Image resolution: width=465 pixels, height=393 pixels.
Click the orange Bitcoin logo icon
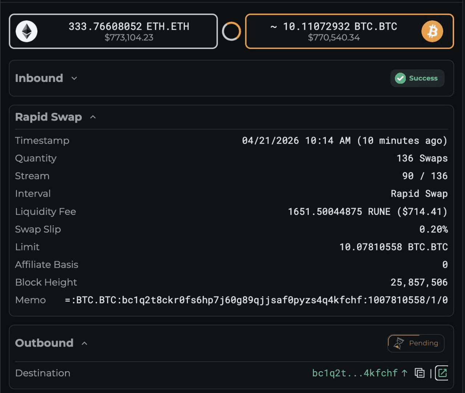(x=432, y=31)
